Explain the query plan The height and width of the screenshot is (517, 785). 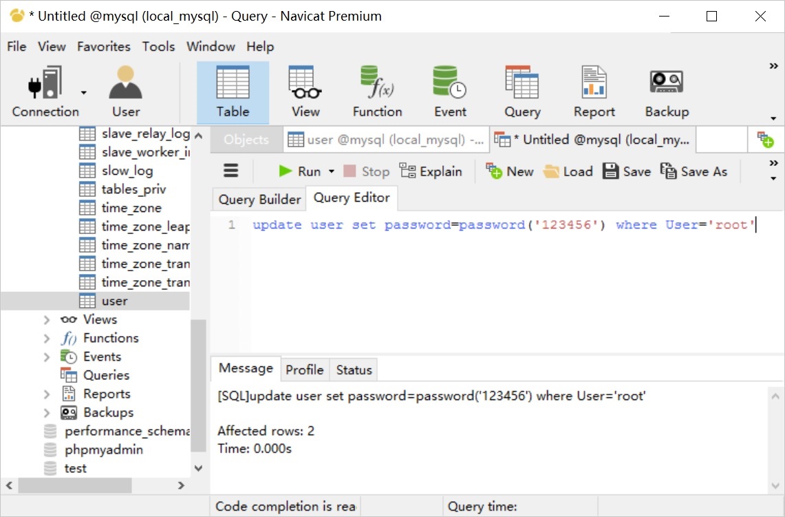431,171
